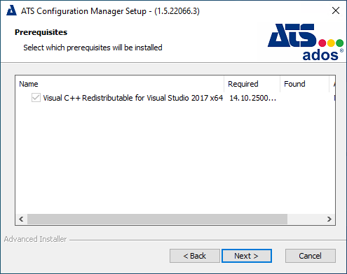This screenshot has width=347, height=274.
Task: Sort by the Found column header
Action: tap(305, 84)
